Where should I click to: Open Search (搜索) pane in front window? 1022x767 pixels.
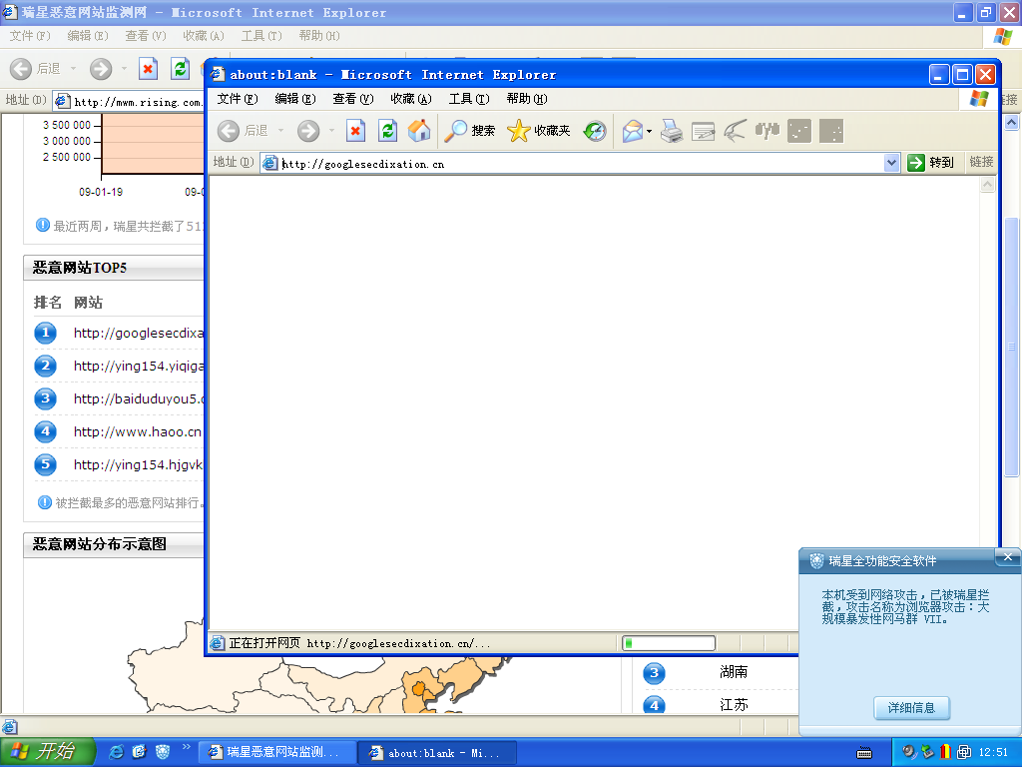(x=470, y=131)
